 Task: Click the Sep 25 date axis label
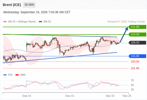[127, 96]
